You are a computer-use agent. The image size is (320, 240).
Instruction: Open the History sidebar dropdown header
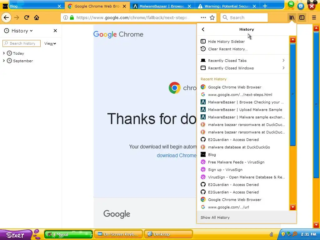18,31
